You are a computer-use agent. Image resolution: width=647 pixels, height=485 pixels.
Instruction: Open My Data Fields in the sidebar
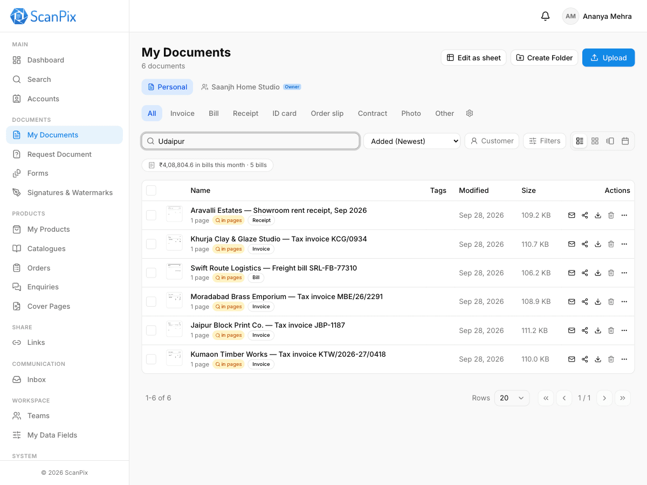(x=64, y=435)
